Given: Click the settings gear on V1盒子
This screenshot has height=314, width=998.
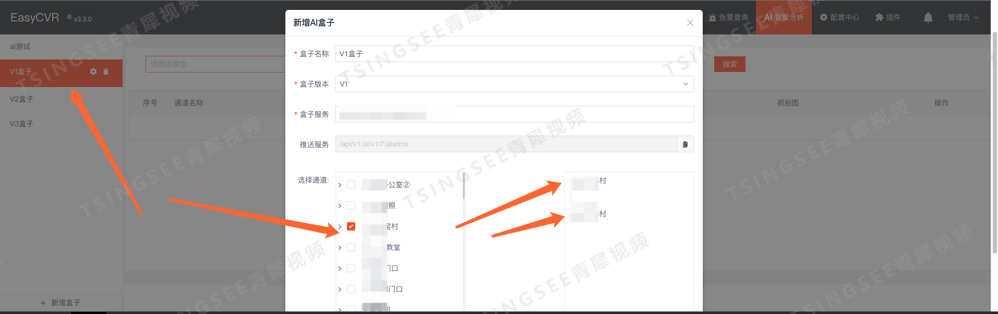Looking at the screenshot, I should coord(93,71).
